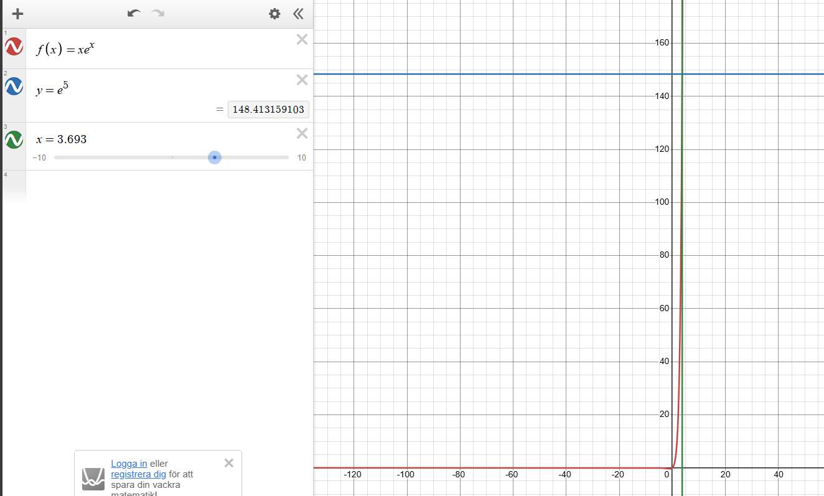Viewport: 824px width, 496px height.
Task: Toggle the green x=3.693 line visibility
Action: [x=14, y=139]
